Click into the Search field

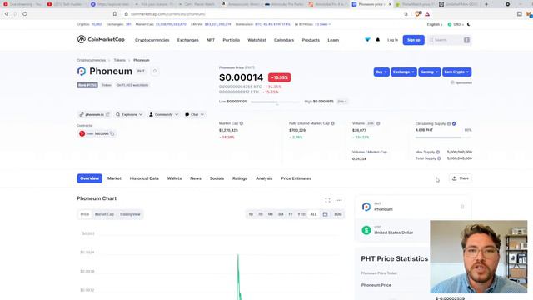449,40
